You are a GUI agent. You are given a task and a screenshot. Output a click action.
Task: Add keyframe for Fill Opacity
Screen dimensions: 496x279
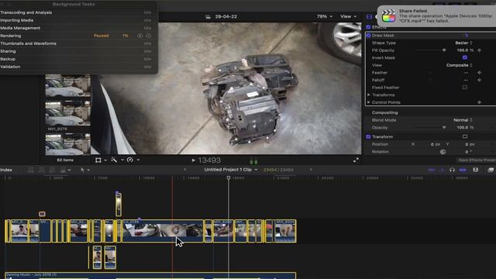point(480,50)
